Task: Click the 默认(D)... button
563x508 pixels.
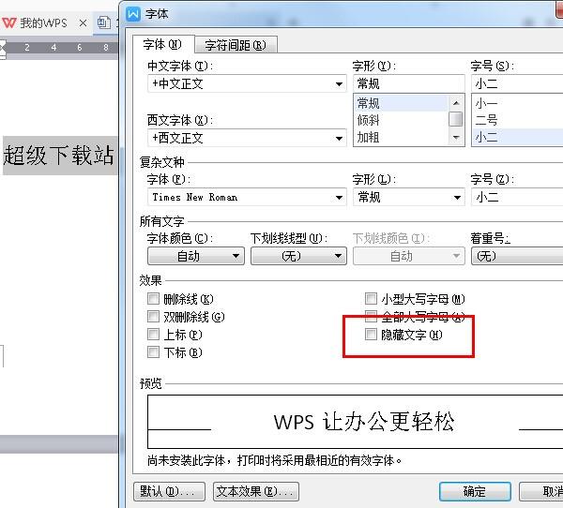Action: click(170, 491)
